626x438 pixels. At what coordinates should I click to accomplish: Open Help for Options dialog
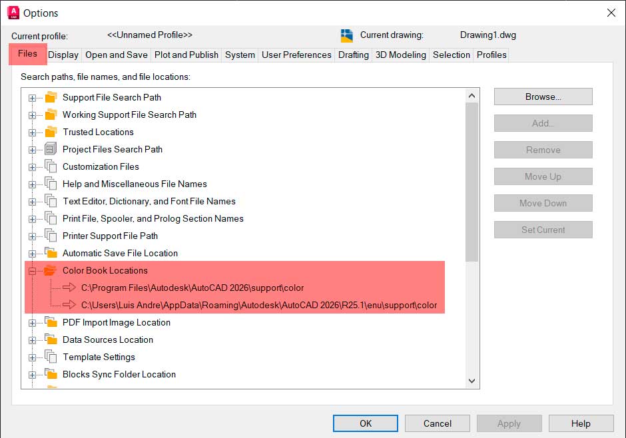(x=581, y=423)
